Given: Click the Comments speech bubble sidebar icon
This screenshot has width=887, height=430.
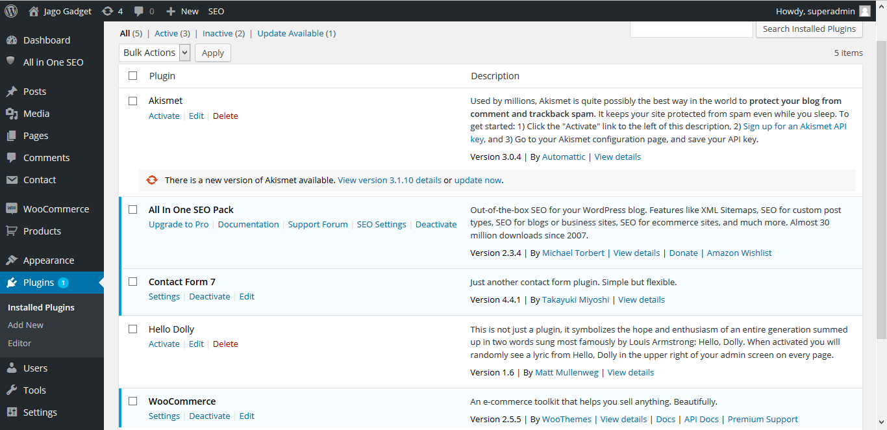Looking at the screenshot, I should (x=12, y=158).
